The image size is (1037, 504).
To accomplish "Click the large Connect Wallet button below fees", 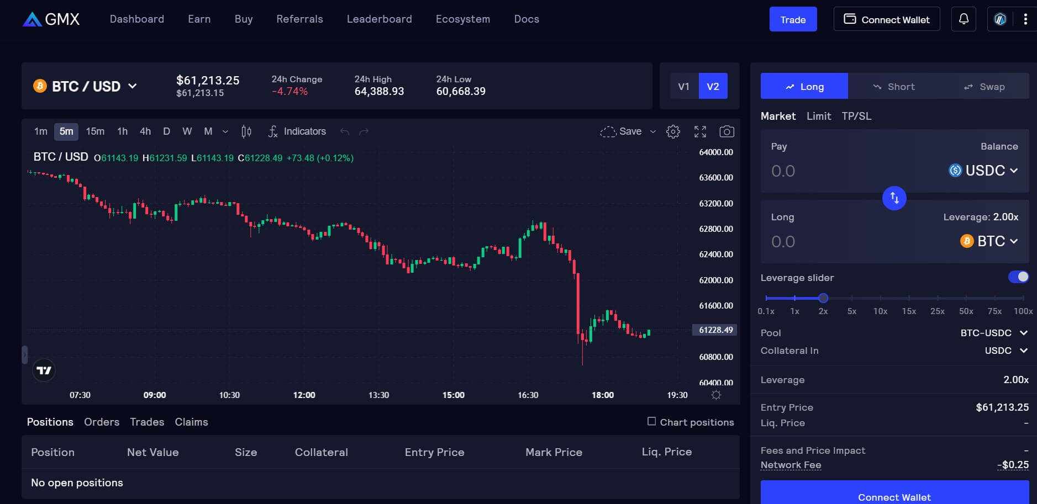I will point(894,493).
